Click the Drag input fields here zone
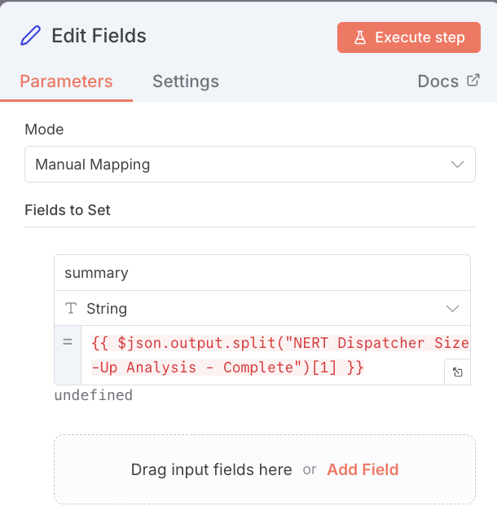 click(x=212, y=469)
